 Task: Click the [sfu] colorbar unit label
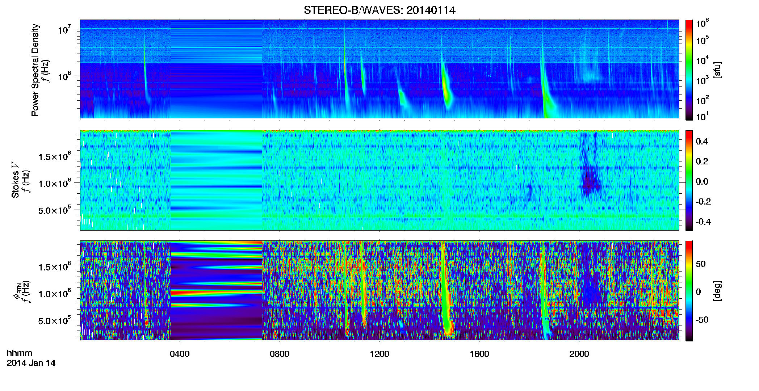(x=718, y=70)
